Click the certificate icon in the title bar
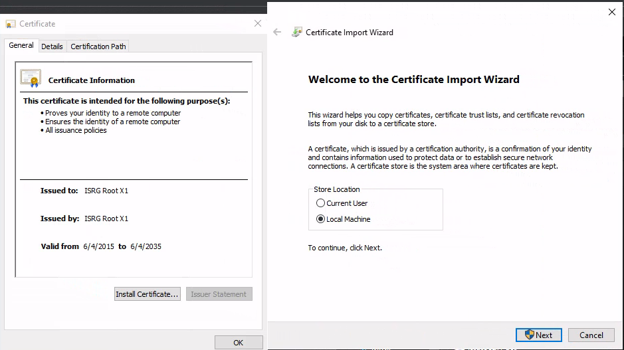624x350 pixels. click(x=11, y=24)
